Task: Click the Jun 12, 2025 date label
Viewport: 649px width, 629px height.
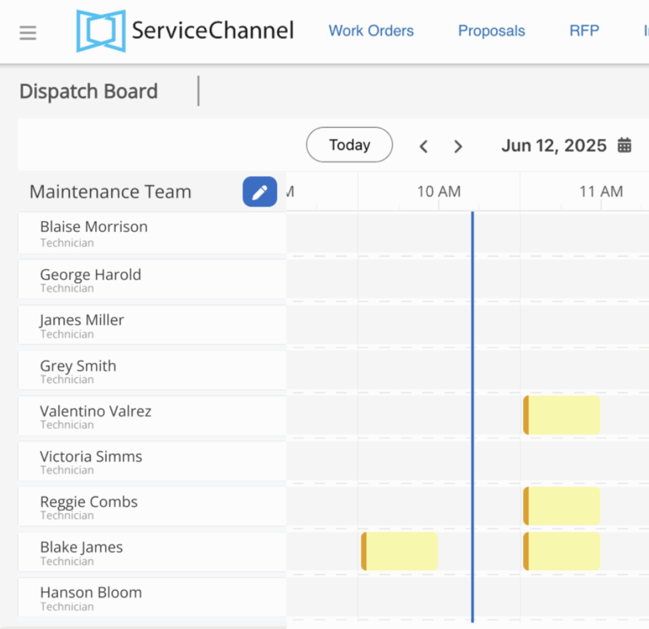Action: 554,146
